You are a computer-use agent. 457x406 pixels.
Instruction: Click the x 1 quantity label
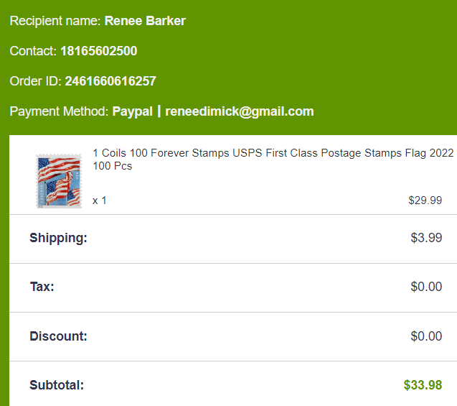pyautogui.click(x=100, y=200)
